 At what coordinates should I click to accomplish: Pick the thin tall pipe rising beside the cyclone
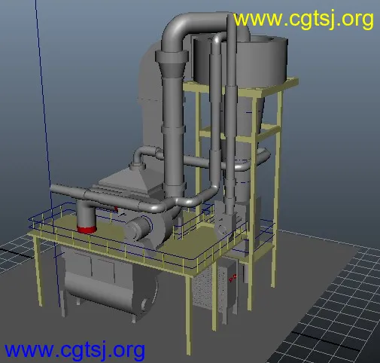[232, 113]
